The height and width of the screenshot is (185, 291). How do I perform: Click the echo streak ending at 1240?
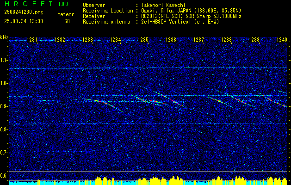click(x=274, y=100)
